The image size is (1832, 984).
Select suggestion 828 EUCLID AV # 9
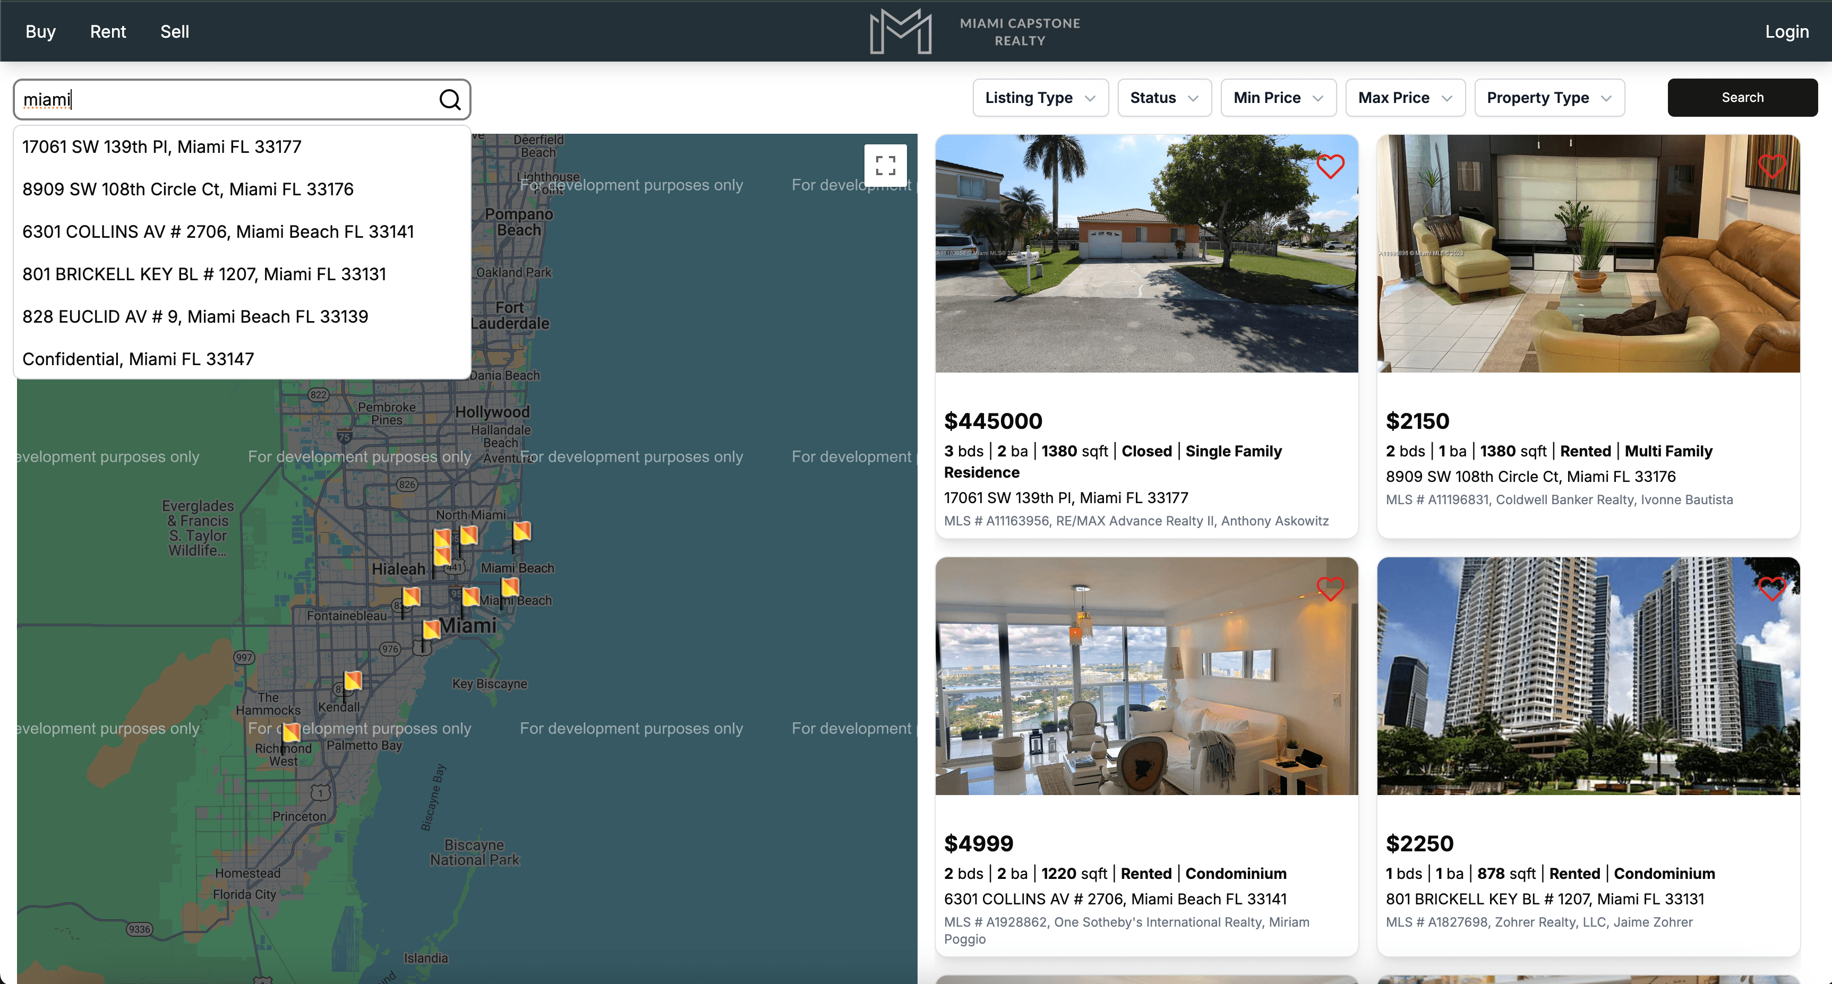pos(242,317)
